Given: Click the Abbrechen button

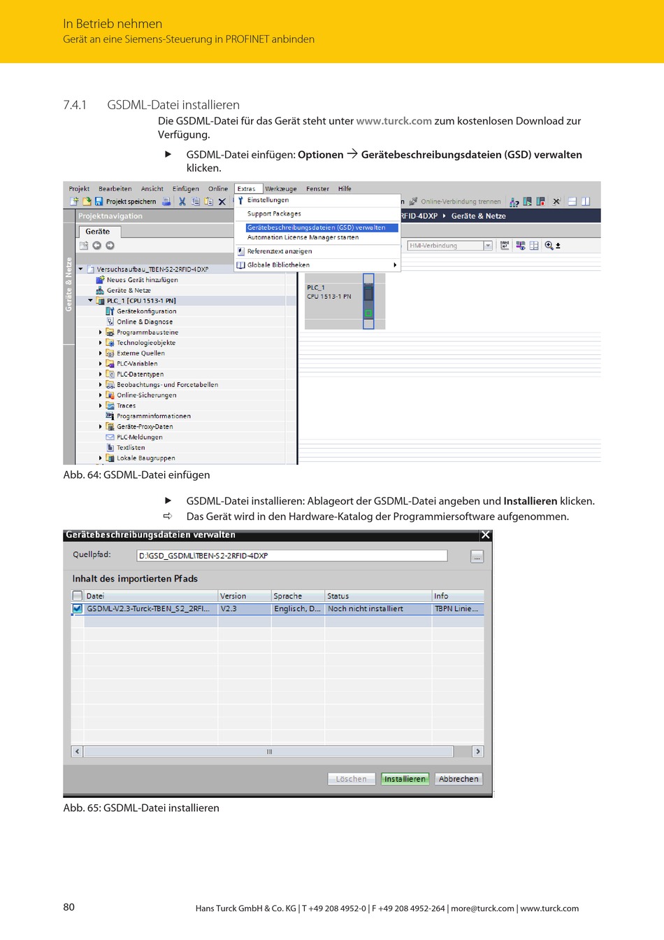Looking at the screenshot, I should pos(459,779).
